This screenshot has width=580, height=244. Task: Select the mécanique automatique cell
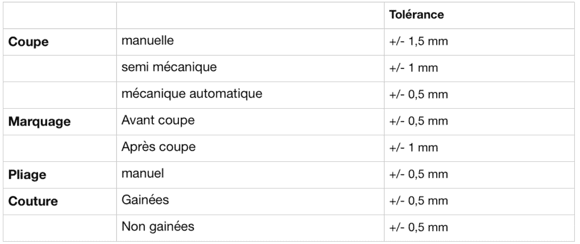(191, 94)
